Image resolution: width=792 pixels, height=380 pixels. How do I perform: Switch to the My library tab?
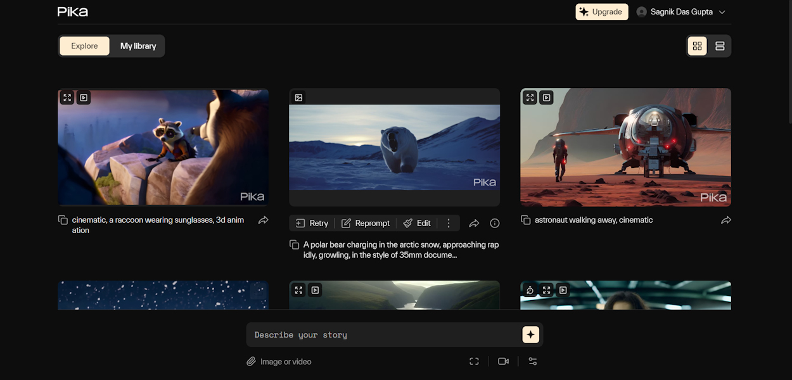point(138,46)
